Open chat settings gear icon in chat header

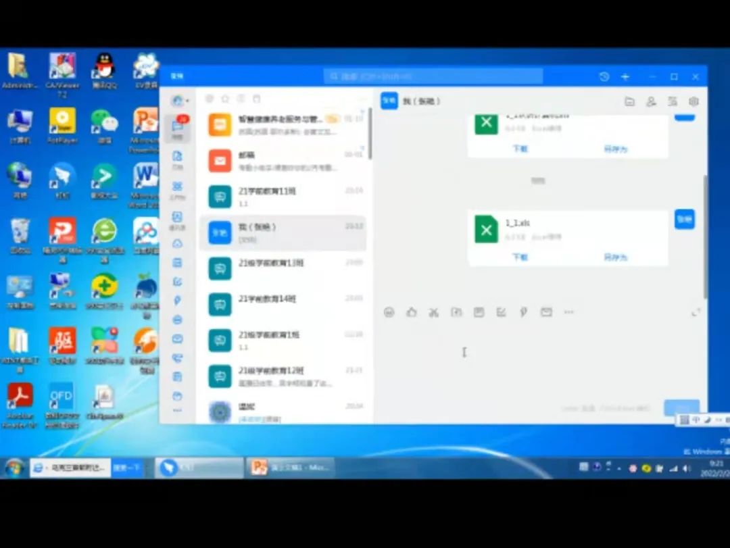pyautogui.click(x=693, y=101)
